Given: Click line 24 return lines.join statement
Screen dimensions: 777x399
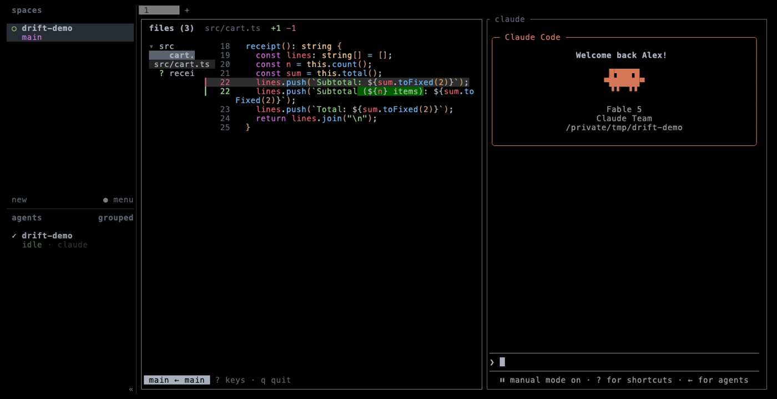Looking at the screenshot, I should (316, 119).
